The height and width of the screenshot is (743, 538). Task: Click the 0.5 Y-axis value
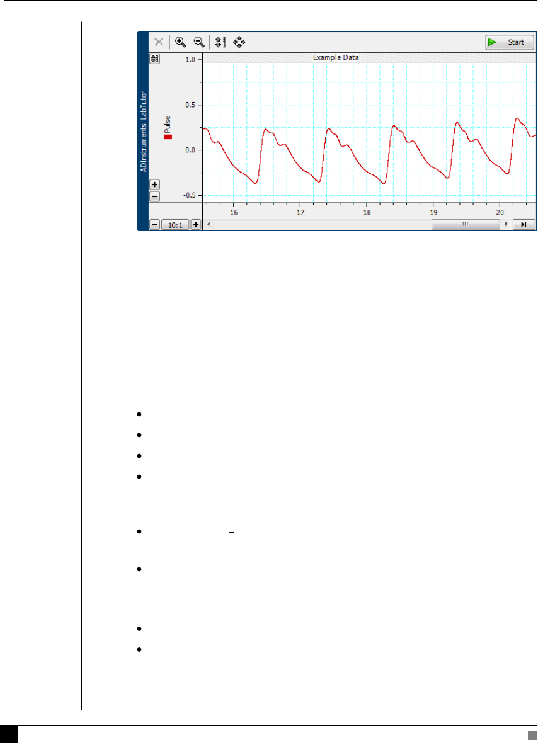coord(190,105)
